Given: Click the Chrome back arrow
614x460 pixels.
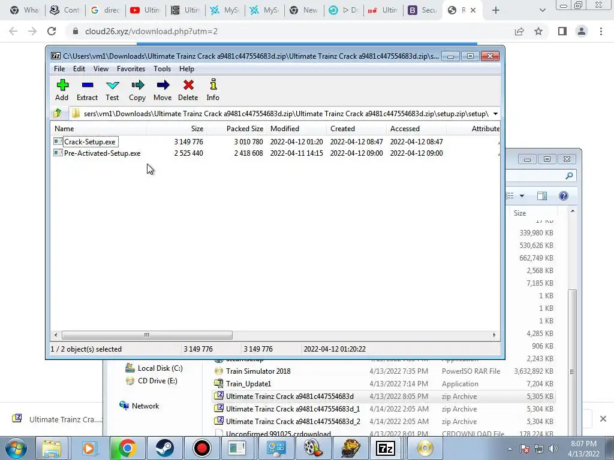Looking at the screenshot, I should click(x=13, y=31).
